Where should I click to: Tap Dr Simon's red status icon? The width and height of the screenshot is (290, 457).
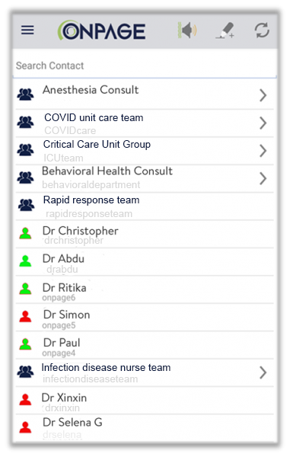tap(25, 316)
